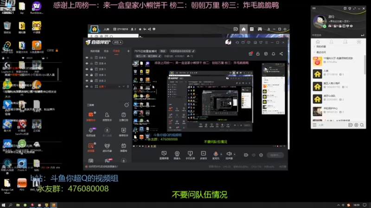Collapse 最近访问 in YY panel
Screen dimensions: 371x208
click(320, 52)
